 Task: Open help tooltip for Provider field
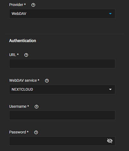pyautogui.click(x=33, y=5)
